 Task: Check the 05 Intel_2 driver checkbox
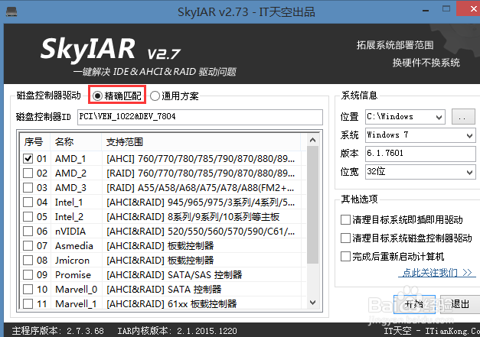pos(28,216)
